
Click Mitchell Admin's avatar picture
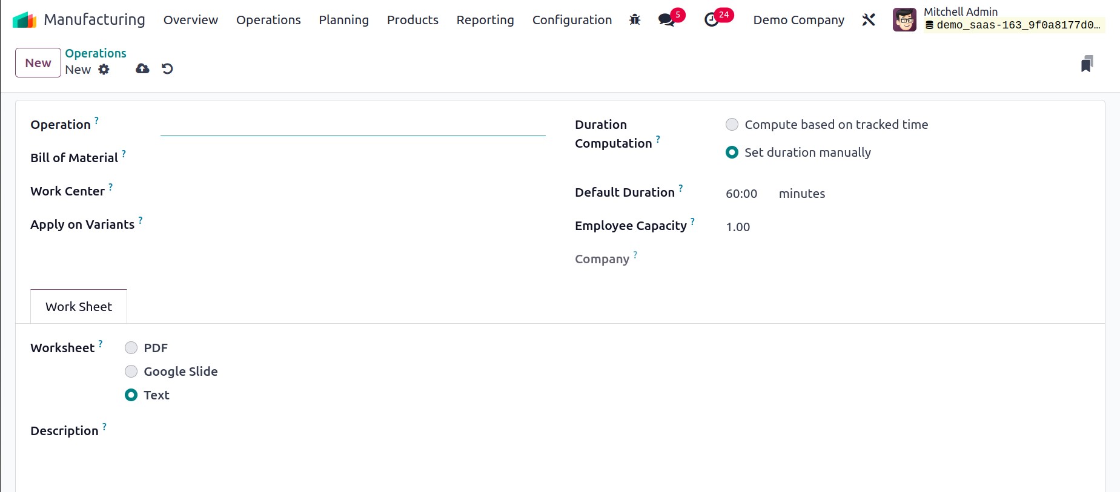[904, 20]
